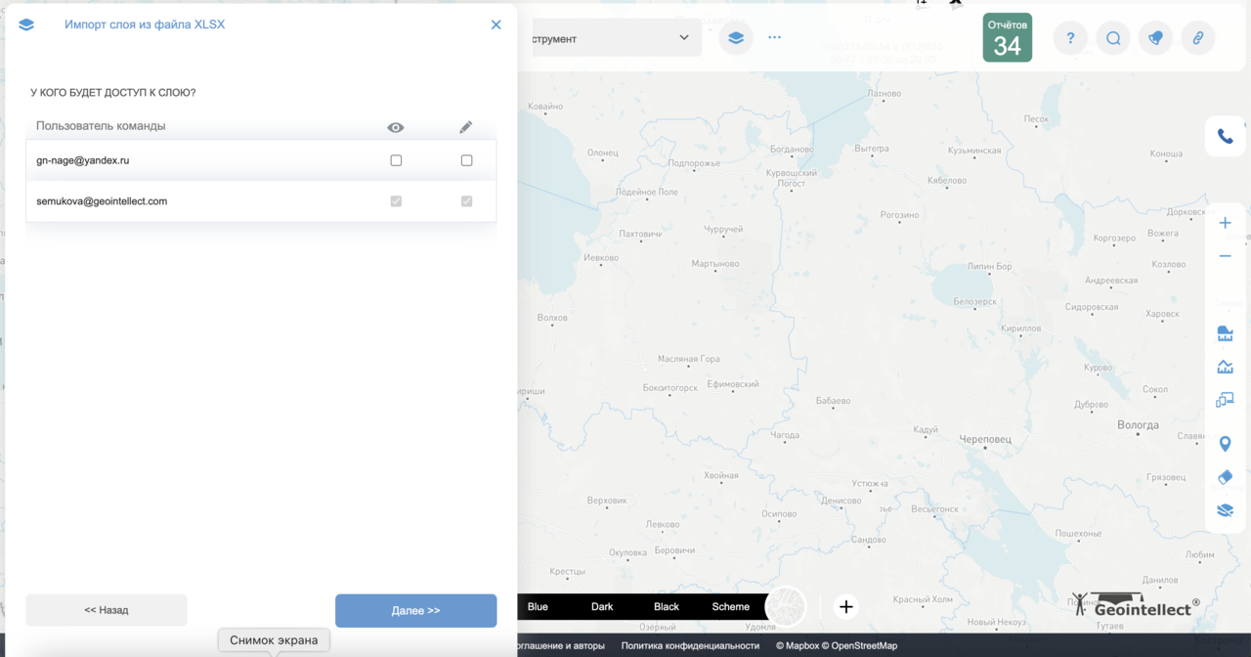The image size is (1251, 657).
Task: Open Политика конфиденциальности link
Action: 690,645
